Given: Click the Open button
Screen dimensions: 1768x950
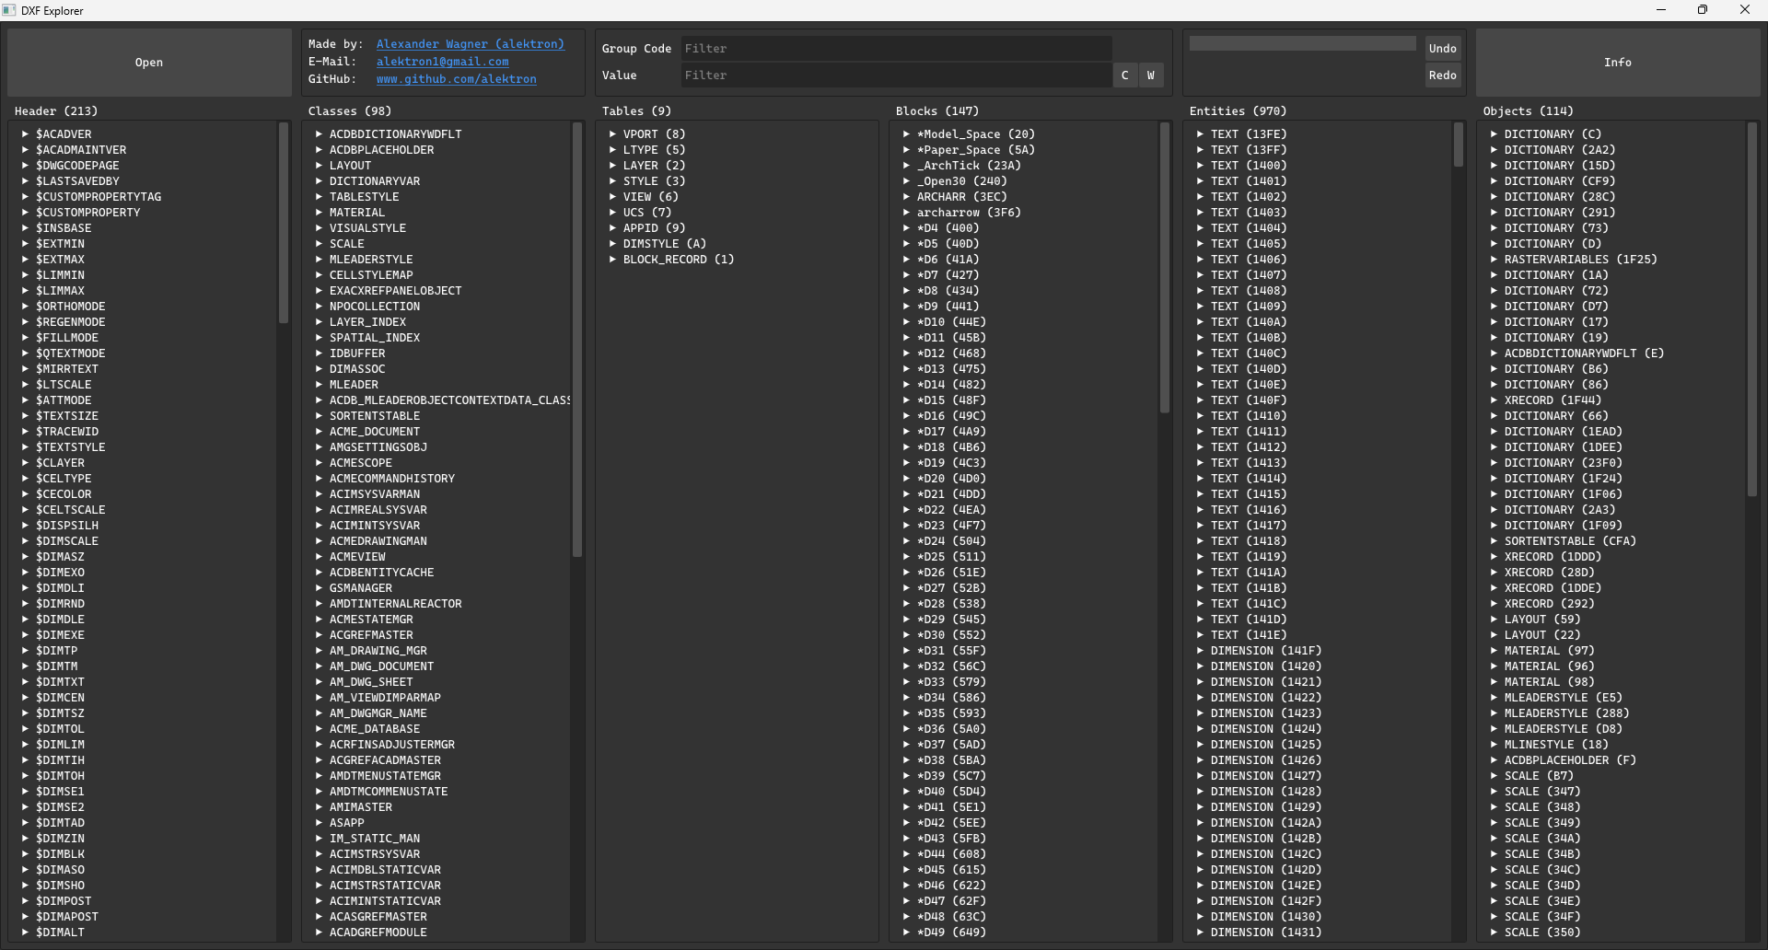Looking at the screenshot, I should 149,63.
